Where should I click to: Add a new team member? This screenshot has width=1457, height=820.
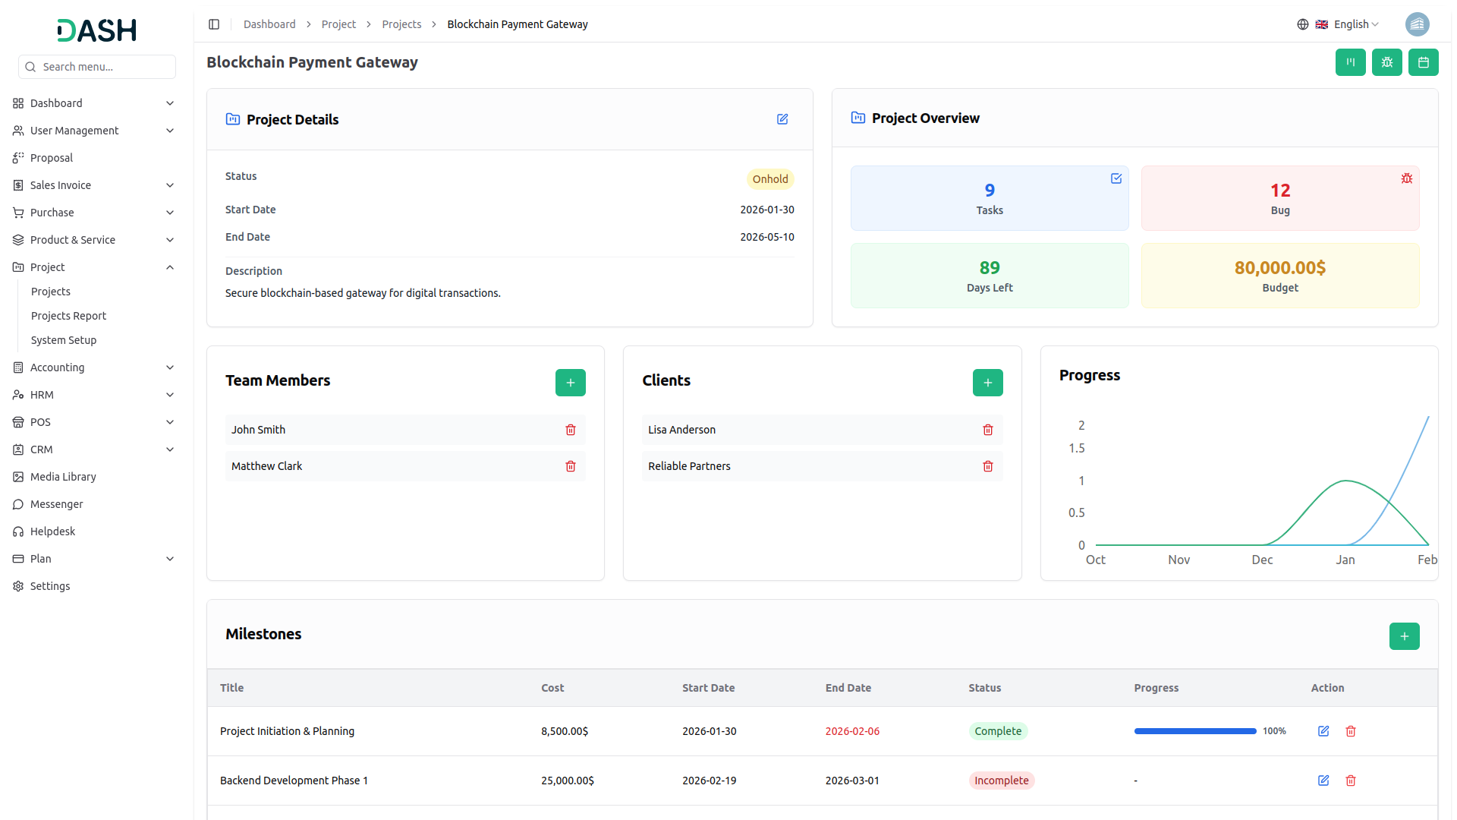coord(570,383)
